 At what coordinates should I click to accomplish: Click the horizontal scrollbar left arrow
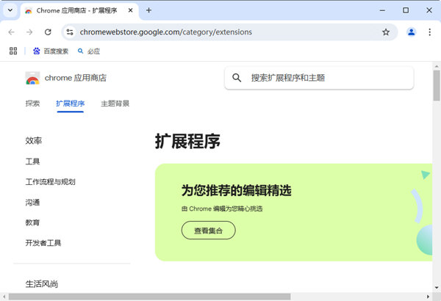click(x=4, y=297)
